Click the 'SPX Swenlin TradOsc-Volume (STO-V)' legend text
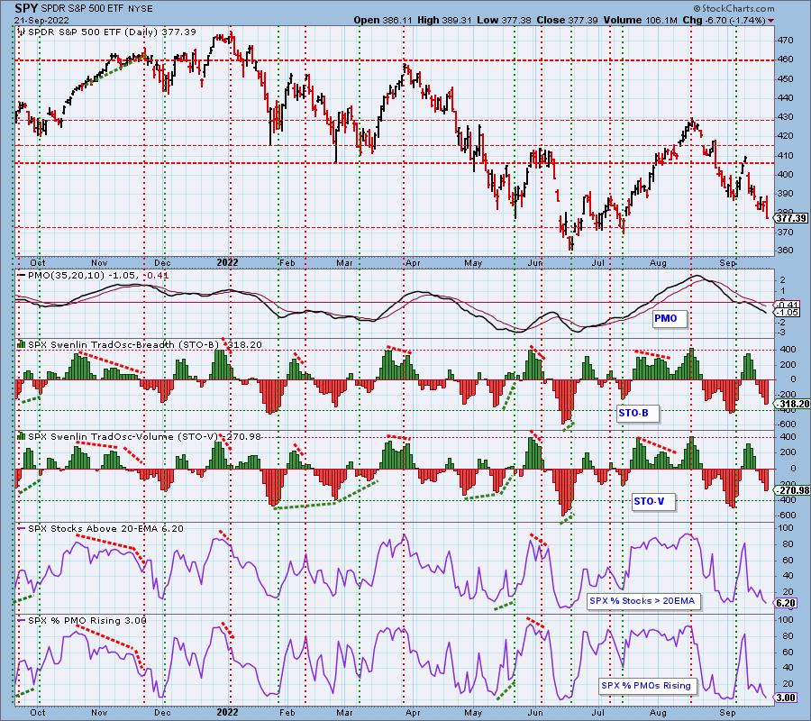 123,436
